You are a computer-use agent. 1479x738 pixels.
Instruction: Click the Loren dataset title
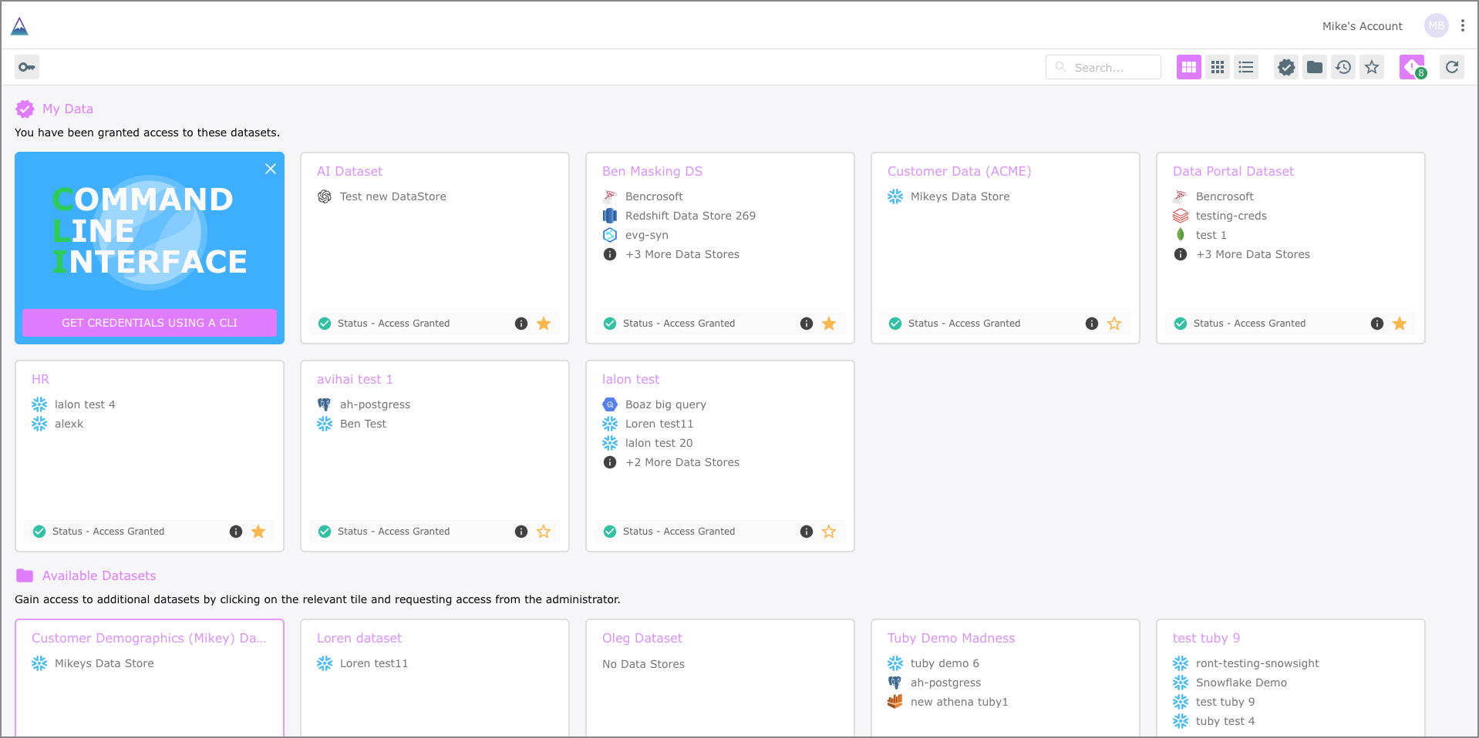(x=359, y=638)
